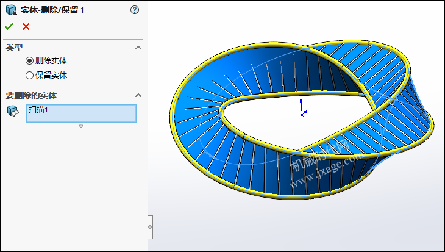This screenshot has height=252, width=445.
Task: Confirm with the green checkmark OK icon
Action: 9,26
